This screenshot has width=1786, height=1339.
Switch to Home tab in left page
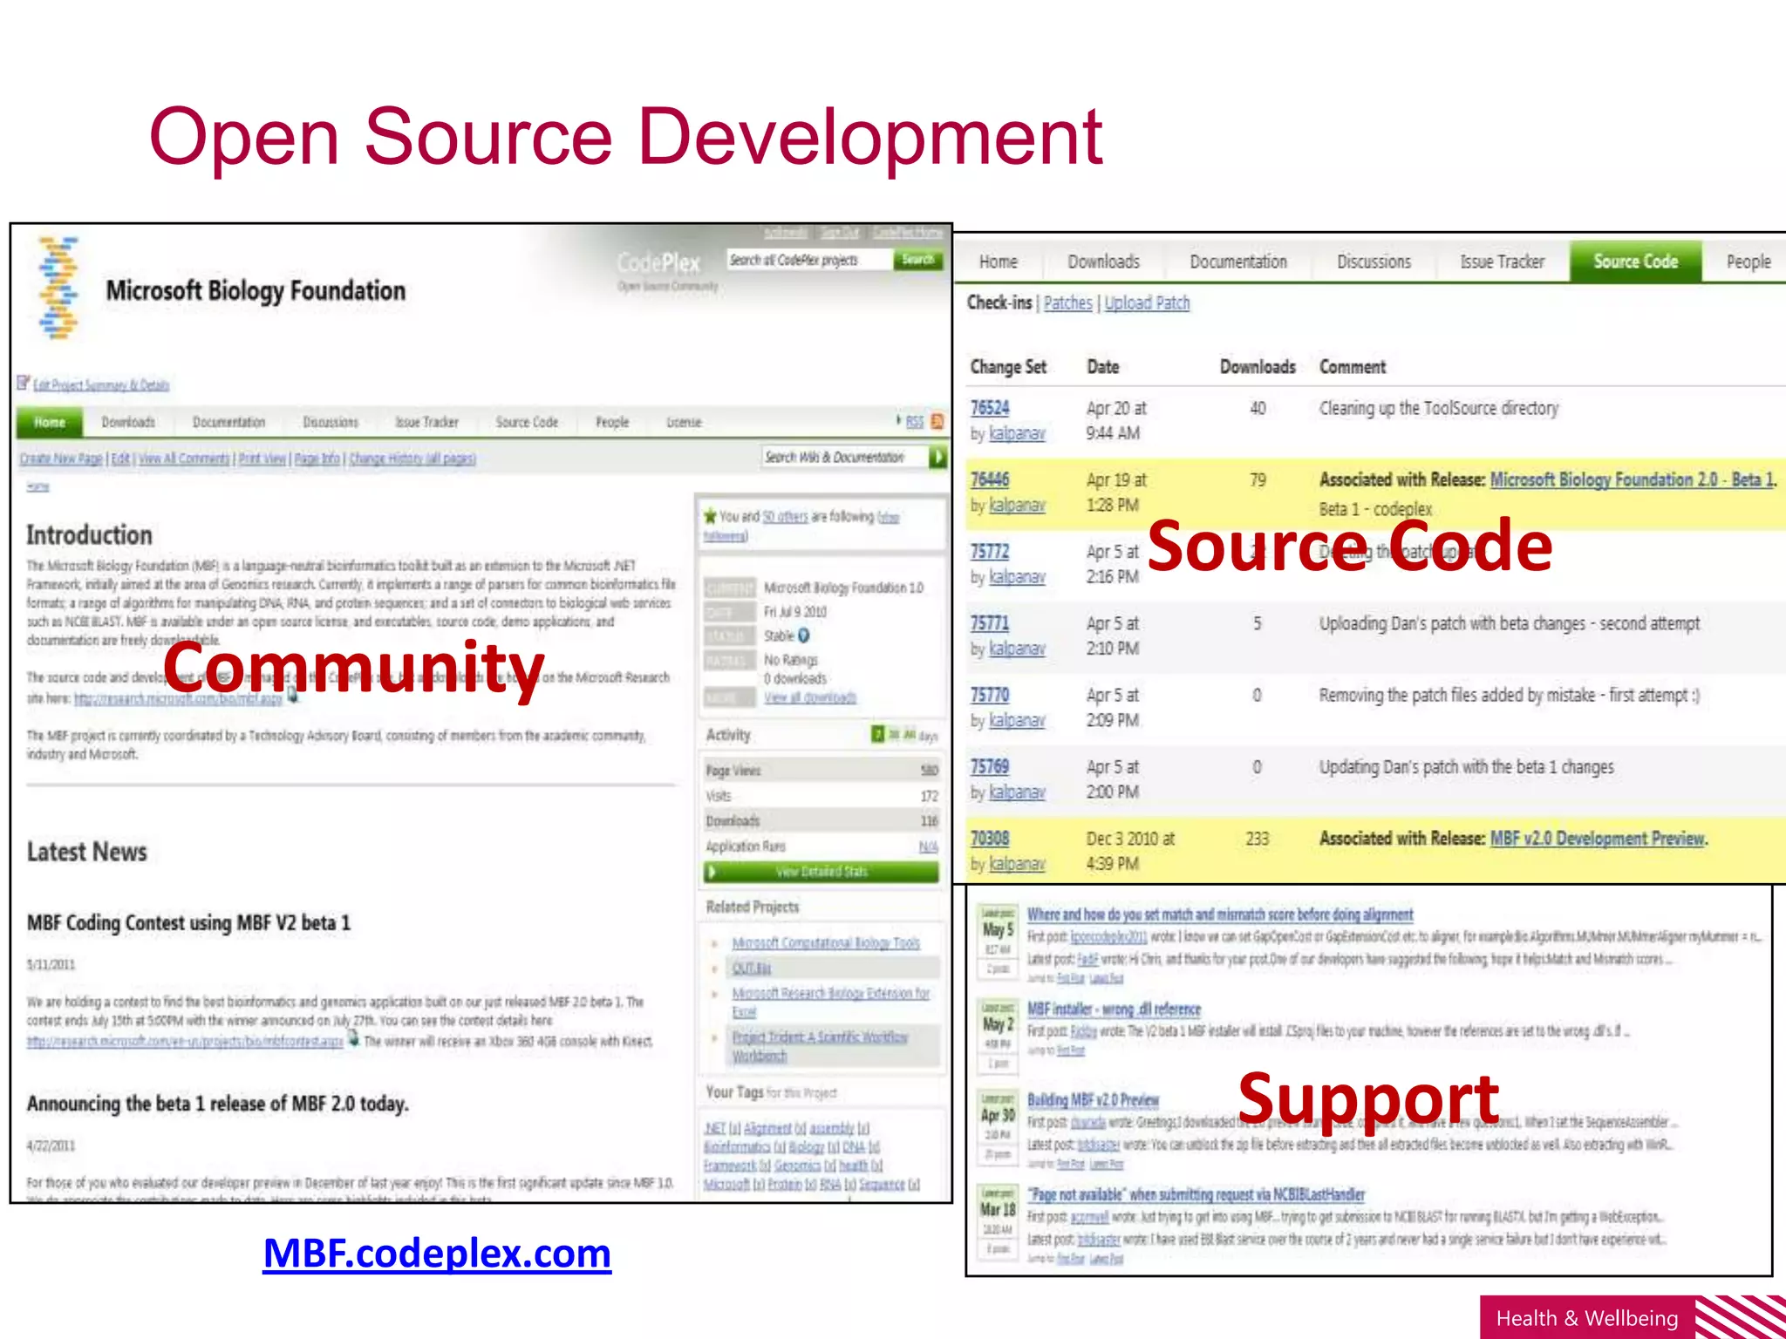click(x=50, y=422)
